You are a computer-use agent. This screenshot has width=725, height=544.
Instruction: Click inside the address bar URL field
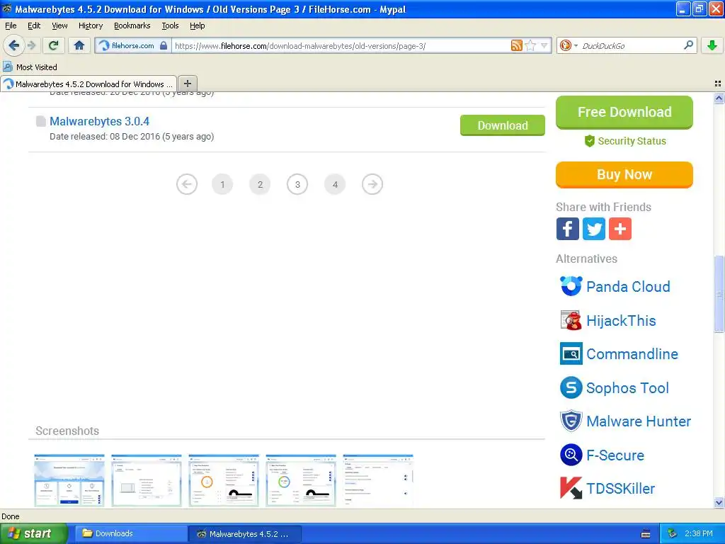pyautogui.click(x=341, y=46)
